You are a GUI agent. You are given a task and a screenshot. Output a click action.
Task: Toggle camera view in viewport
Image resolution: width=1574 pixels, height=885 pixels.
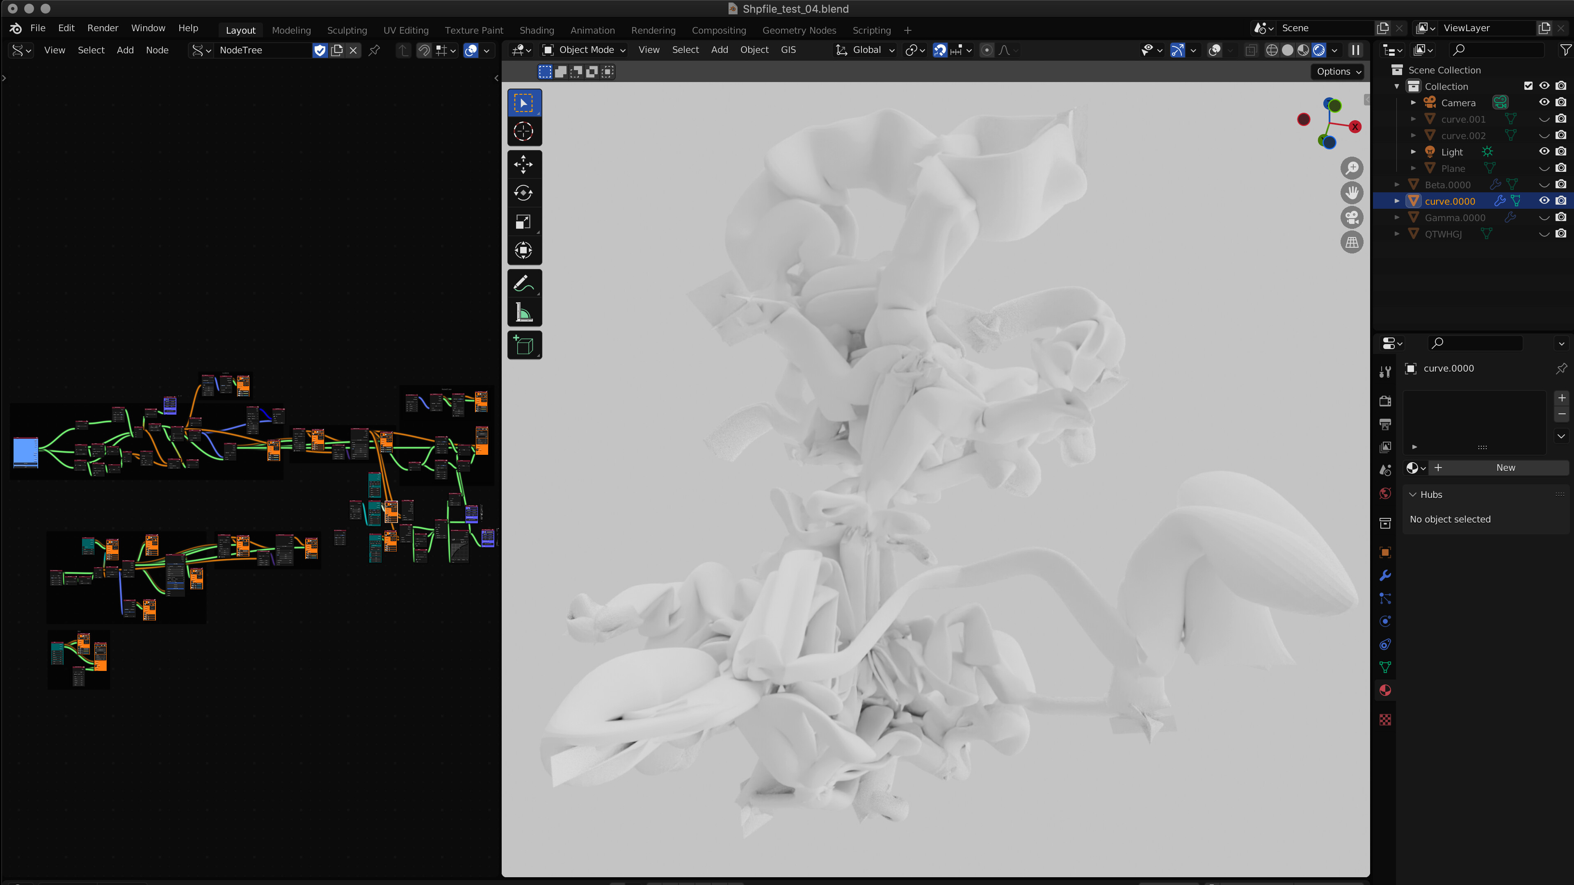point(1352,217)
